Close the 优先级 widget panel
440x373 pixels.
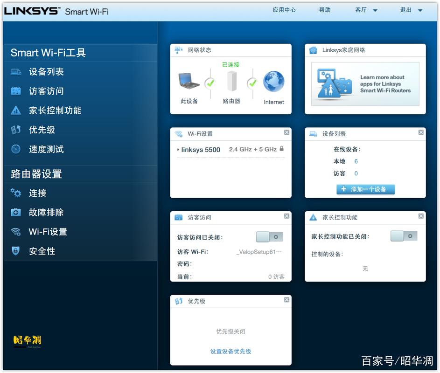286,300
